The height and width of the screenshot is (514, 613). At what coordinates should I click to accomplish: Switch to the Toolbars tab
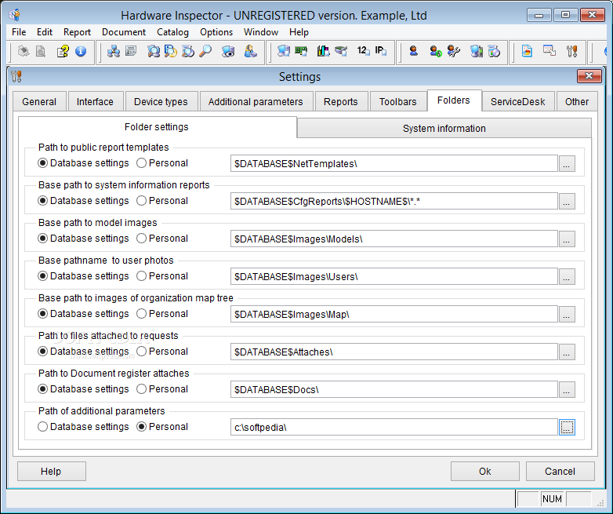397,102
